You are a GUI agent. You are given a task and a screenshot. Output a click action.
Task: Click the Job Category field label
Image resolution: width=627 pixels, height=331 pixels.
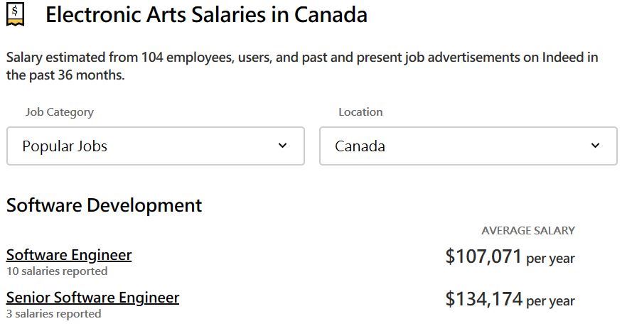tap(60, 112)
